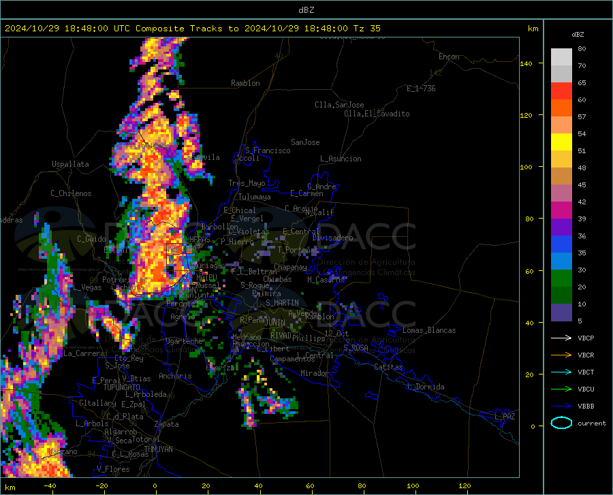
Task: Click the TUPUNGATO map label
Action: click(122, 387)
